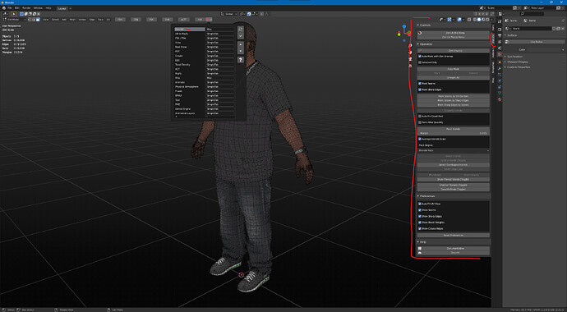Open the orange Object properties tab
The width and height of the screenshot is (567, 312).
(x=500, y=62)
